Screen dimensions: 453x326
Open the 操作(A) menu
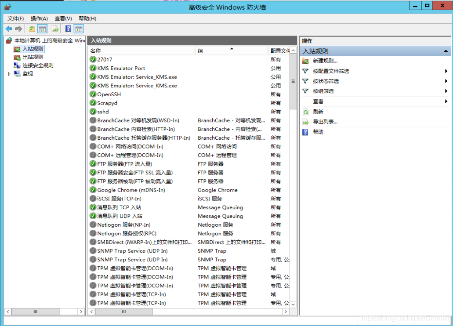tap(39, 18)
